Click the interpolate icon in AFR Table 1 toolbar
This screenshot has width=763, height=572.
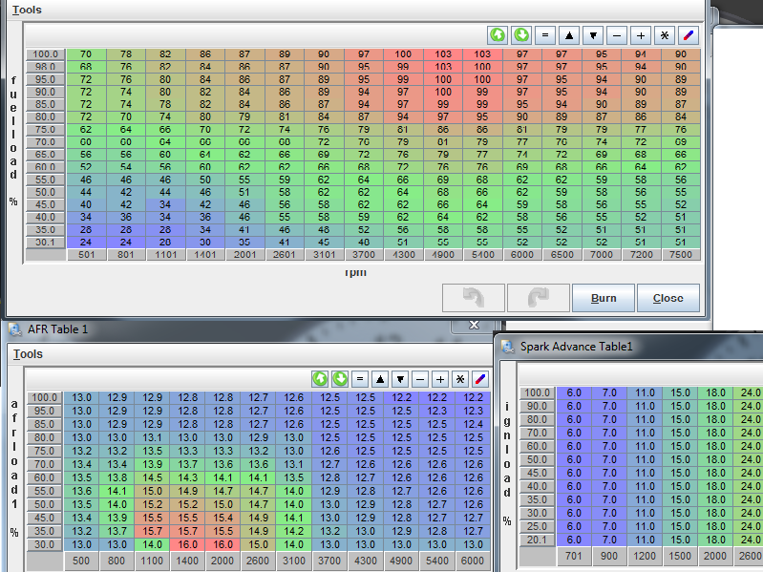[x=480, y=378]
